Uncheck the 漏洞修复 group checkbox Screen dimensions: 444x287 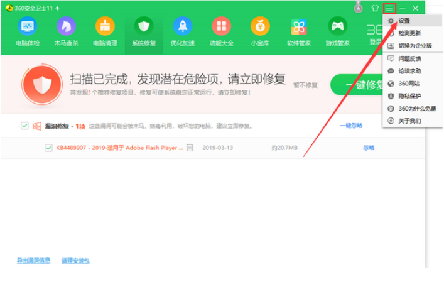coord(24,126)
